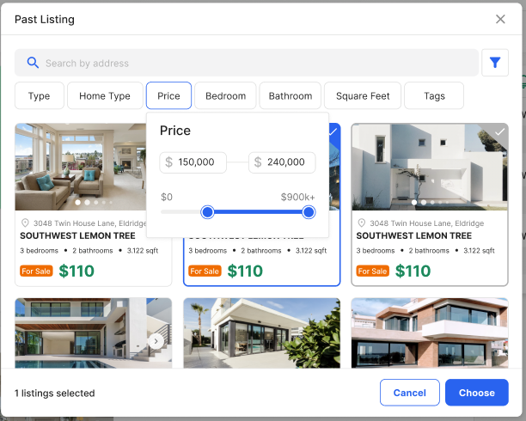Select the living room listing photo
This screenshot has height=421, width=526.
pos(81,167)
